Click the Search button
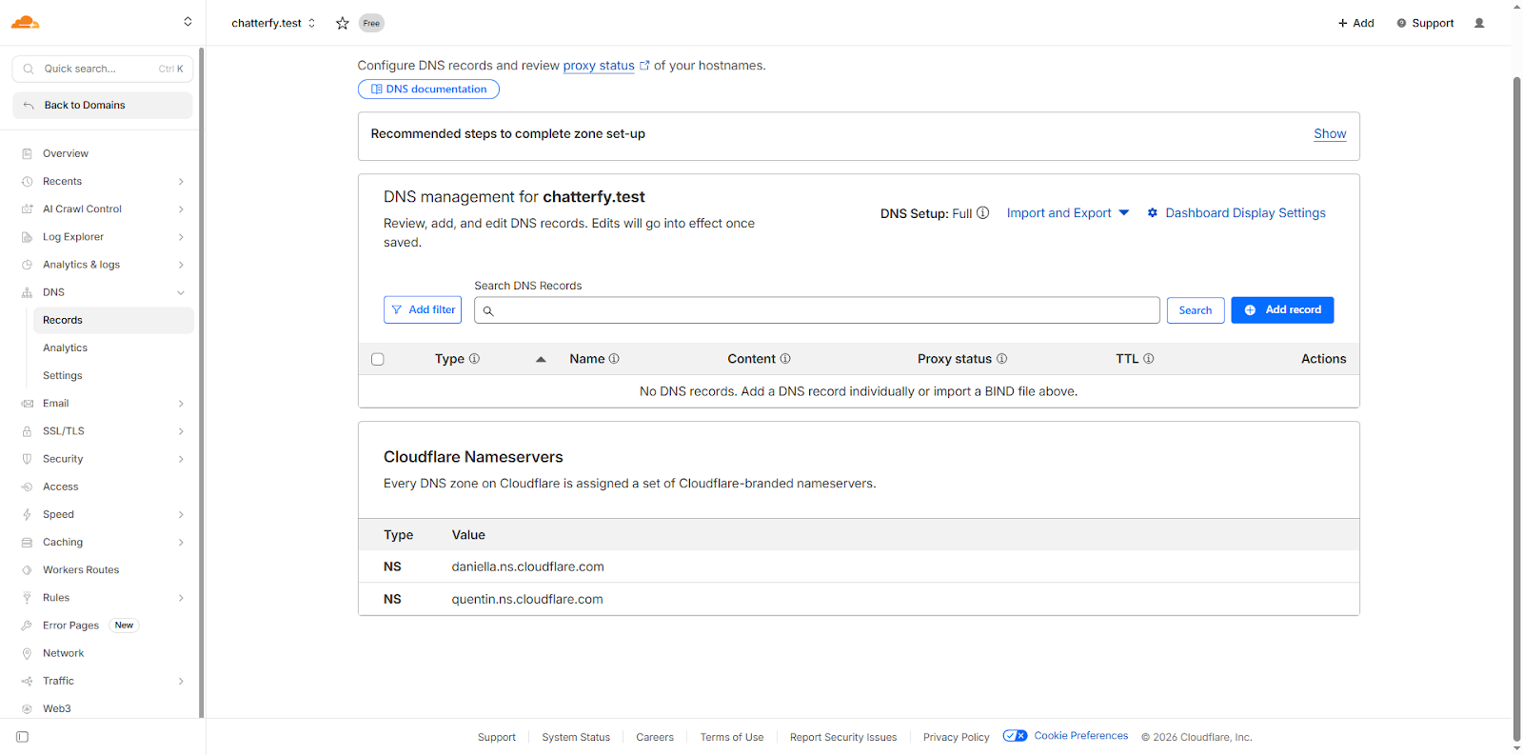The image size is (1523, 755). (x=1196, y=310)
